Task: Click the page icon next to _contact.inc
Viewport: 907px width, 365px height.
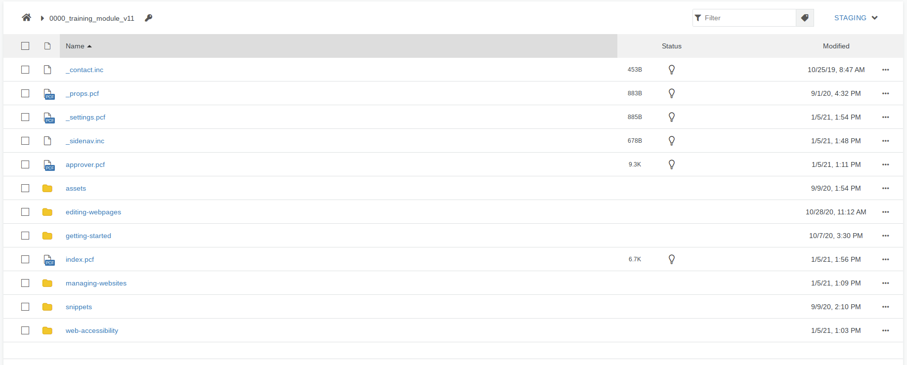Action: point(47,70)
